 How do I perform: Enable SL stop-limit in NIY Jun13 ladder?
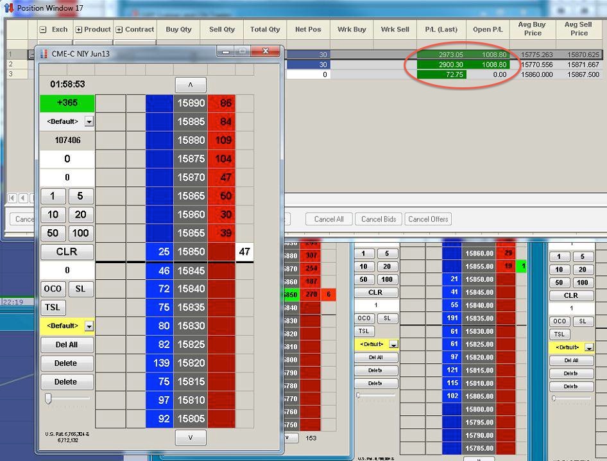(x=80, y=289)
